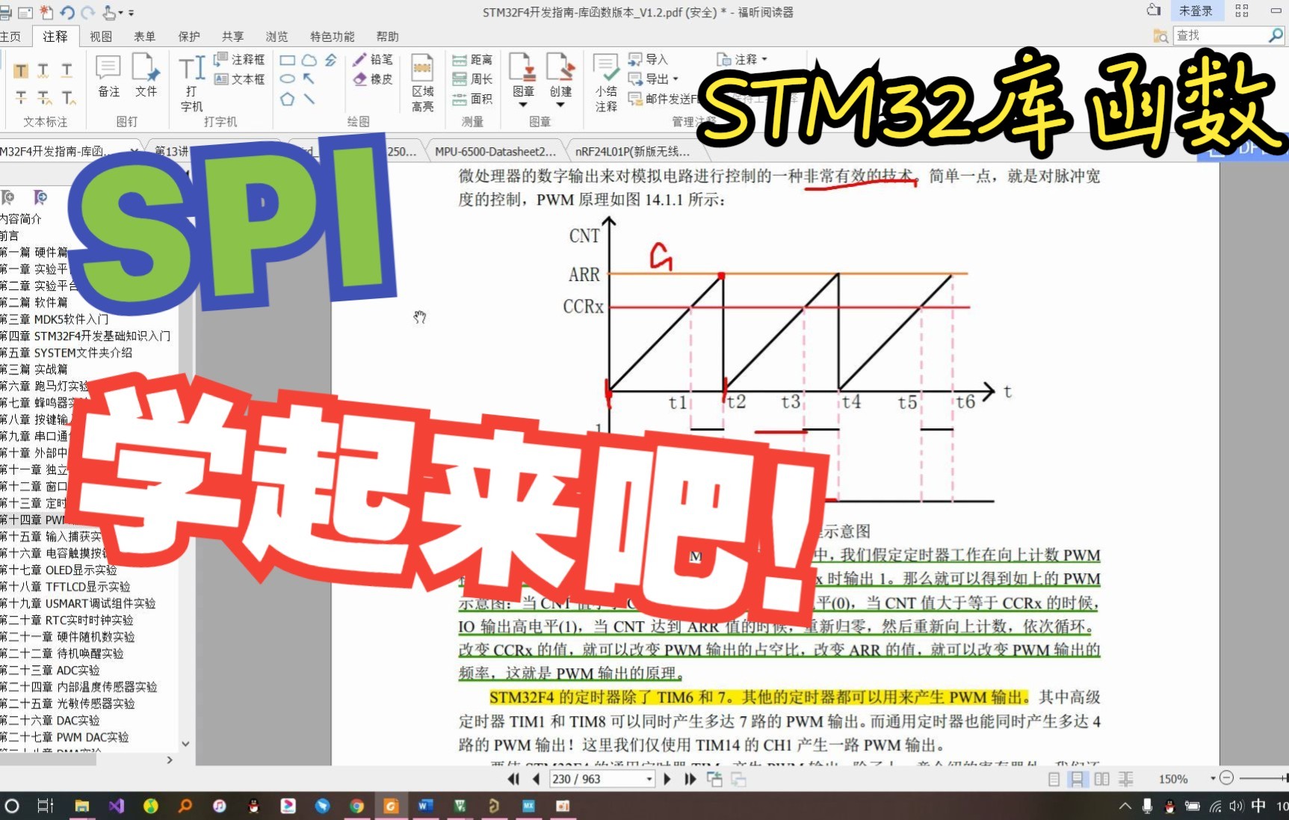Go to the previous page

pos(536,779)
